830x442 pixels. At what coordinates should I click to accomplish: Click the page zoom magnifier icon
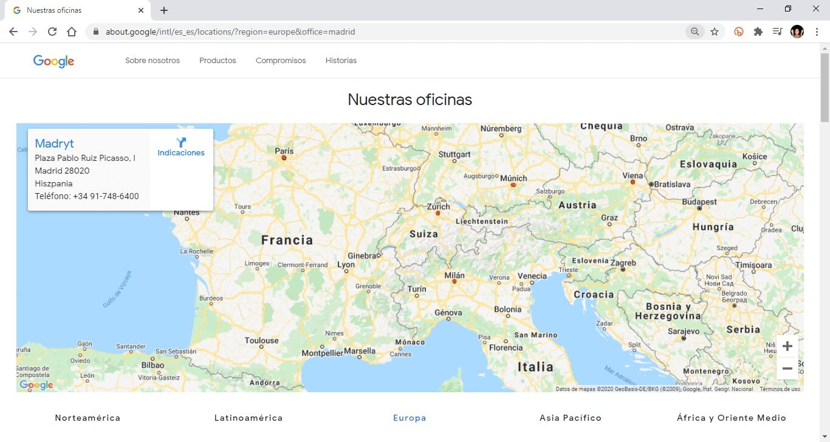tap(695, 32)
